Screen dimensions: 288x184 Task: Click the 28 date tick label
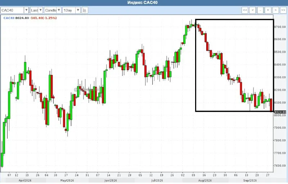(130, 175)
